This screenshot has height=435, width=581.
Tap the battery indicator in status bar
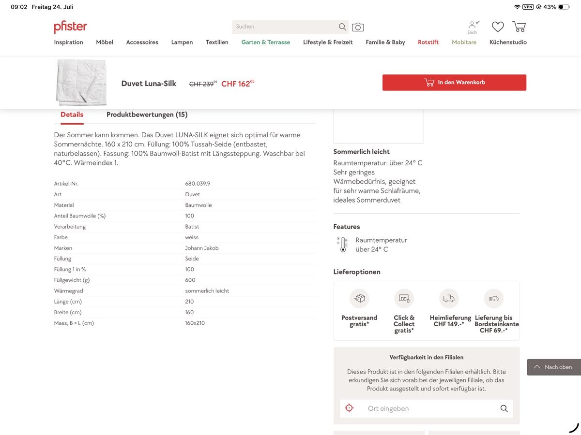(564, 7)
